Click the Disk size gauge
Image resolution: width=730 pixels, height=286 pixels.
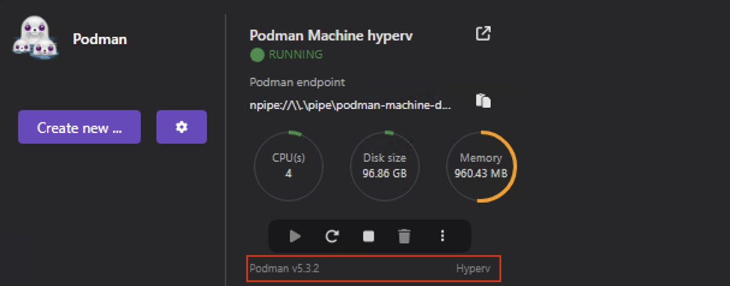(385, 166)
